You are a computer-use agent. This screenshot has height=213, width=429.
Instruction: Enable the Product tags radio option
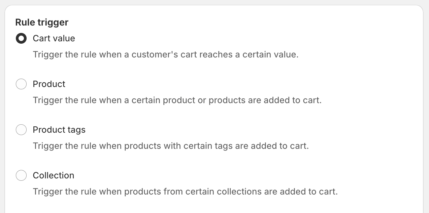(x=21, y=130)
